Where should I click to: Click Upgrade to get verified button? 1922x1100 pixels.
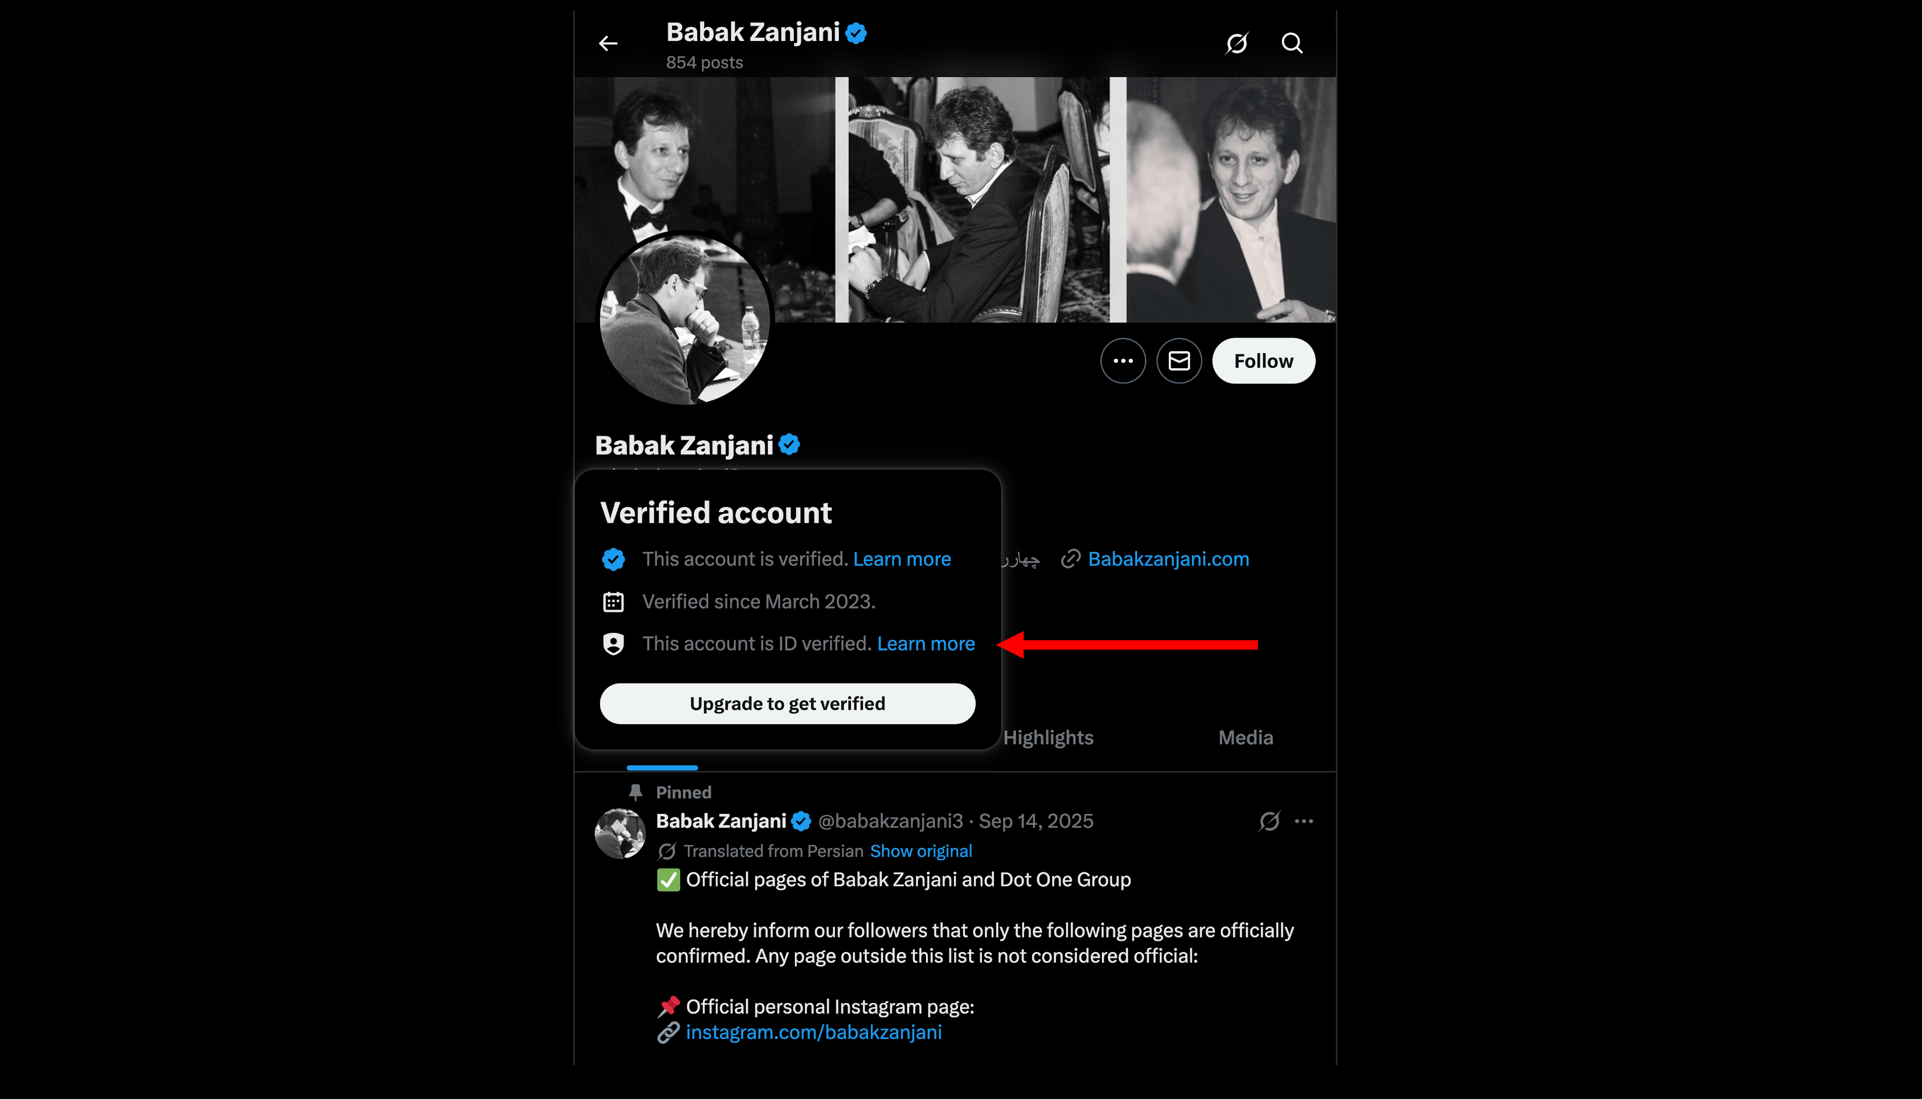(x=787, y=703)
